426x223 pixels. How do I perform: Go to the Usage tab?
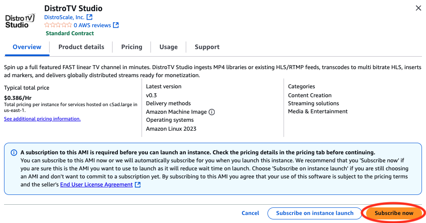click(168, 47)
